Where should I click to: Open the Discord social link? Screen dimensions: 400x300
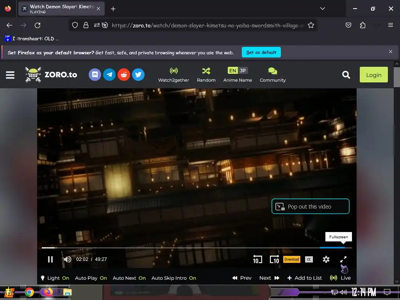click(x=95, y=75)
